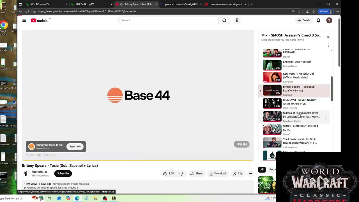Open options for Sultans of Swing video

[x=325, y=117]
